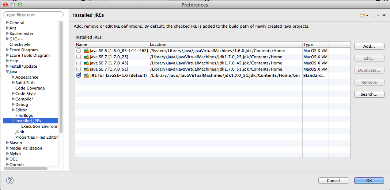
Task: Check the Java SE 7 [1.7.0_45] checkbox
Action: [79, 63]
